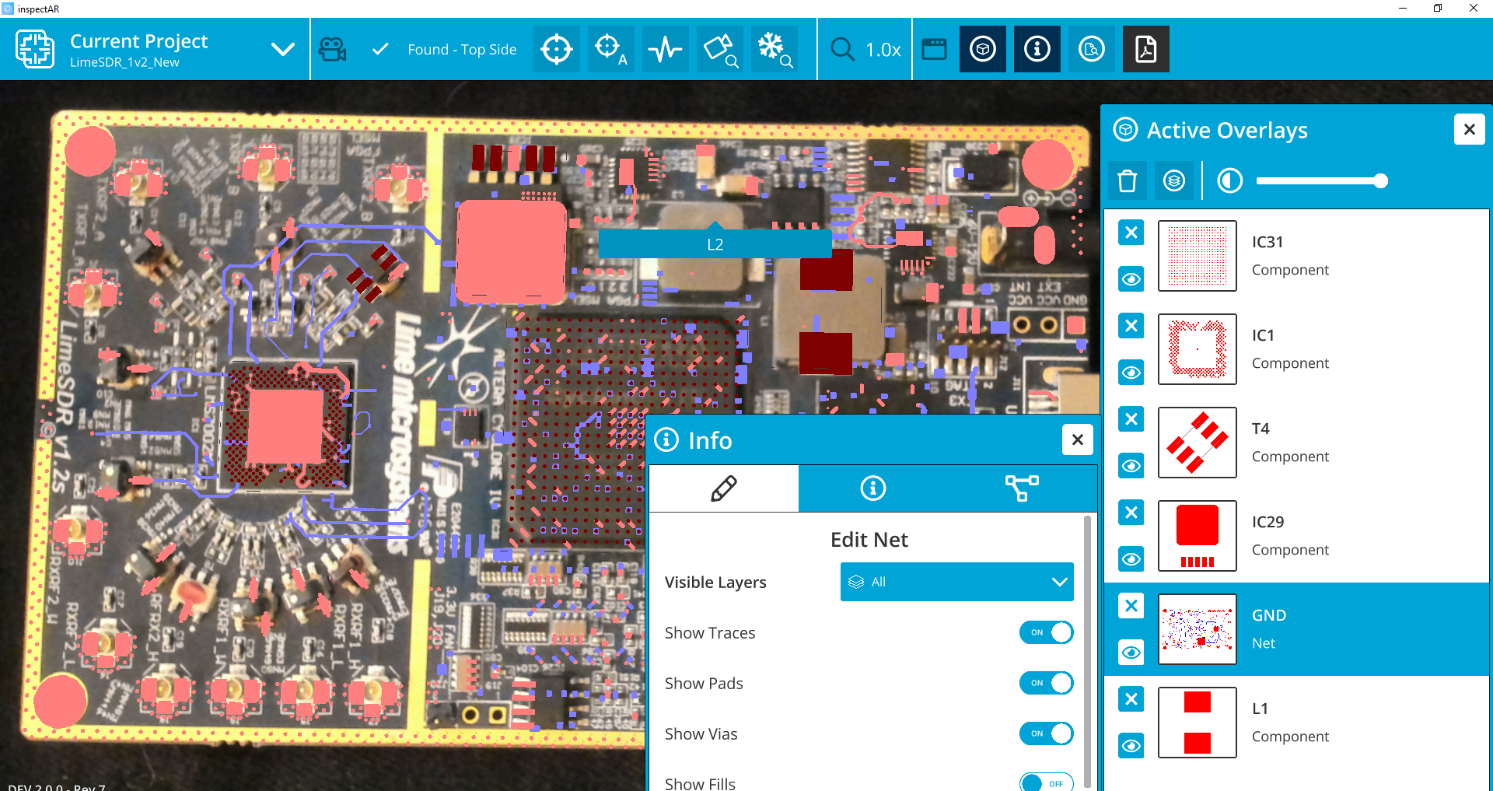Close the Active Overlays panel

[x=1470, y=129]
